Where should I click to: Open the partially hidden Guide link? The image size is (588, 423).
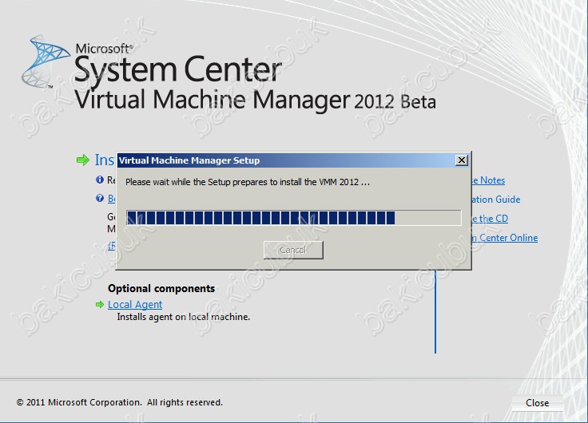coord(496,200)
